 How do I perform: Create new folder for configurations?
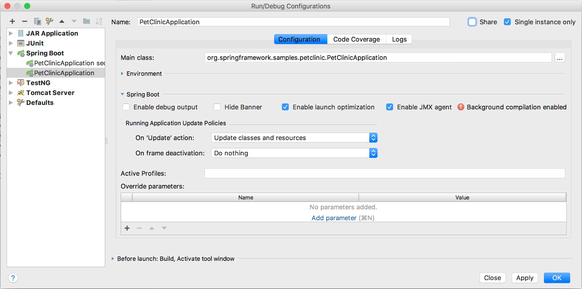tap(87, 21)
